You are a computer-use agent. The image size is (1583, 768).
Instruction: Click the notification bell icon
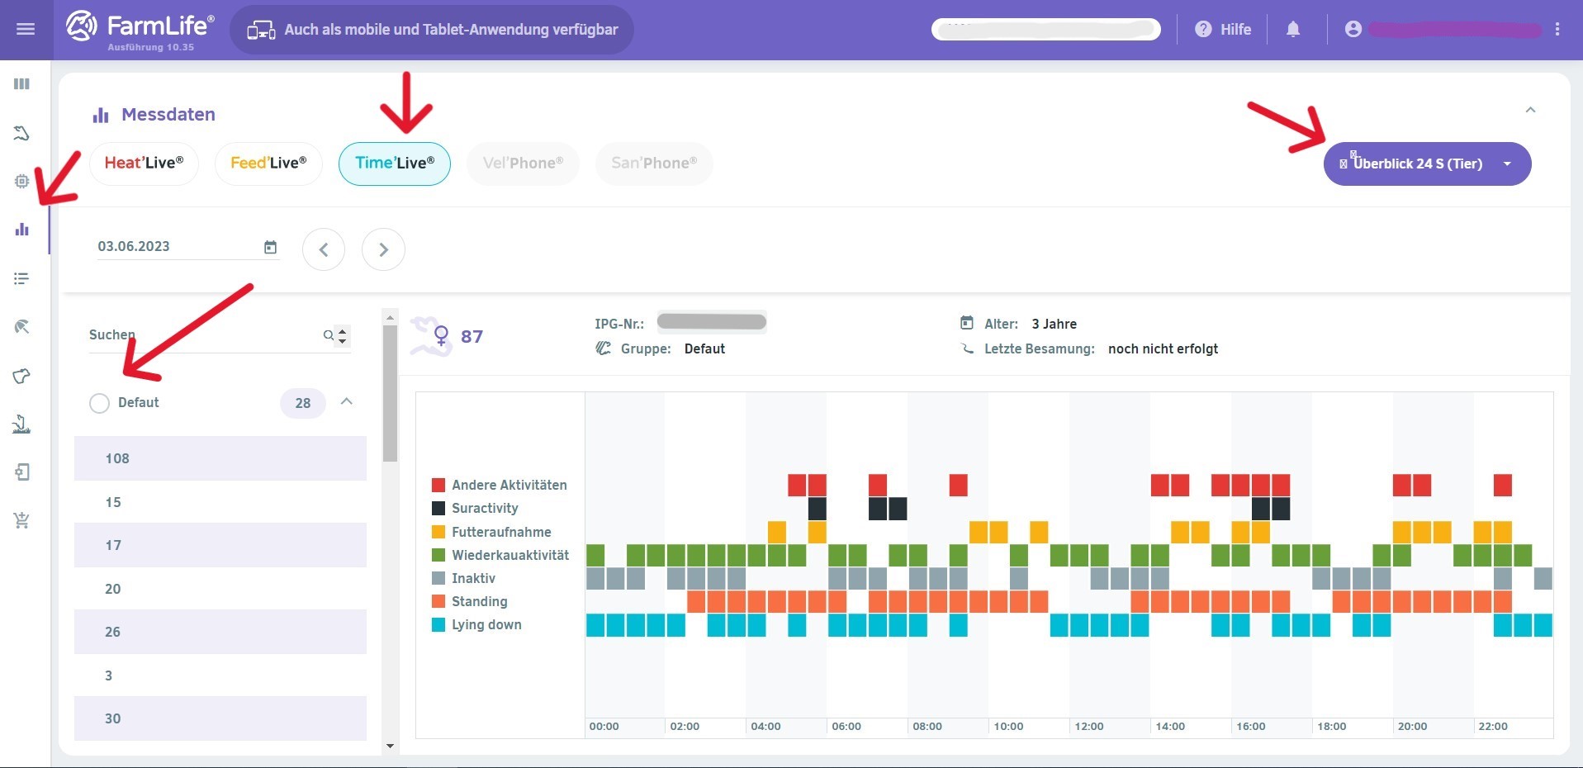[x=1293, y=30]
